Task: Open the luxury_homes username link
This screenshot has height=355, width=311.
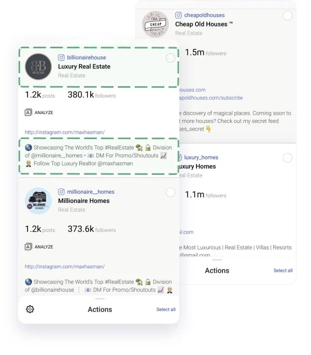Action: click(x=201, y=157)
